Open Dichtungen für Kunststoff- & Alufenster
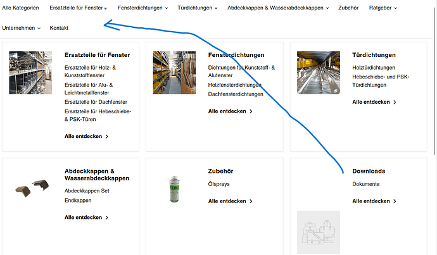 (241, 72)
